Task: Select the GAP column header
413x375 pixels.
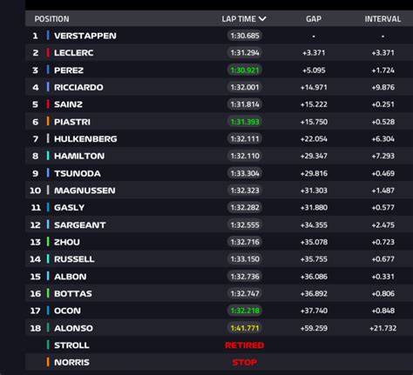Action: coord(314,19)
